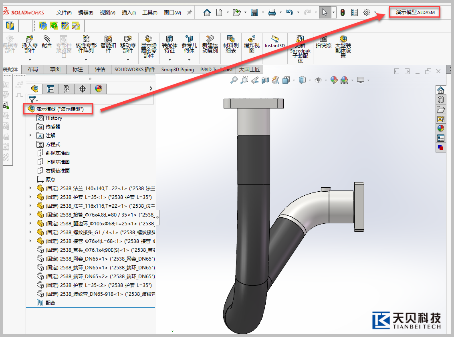The image size is (454, 337).
Task: Open the Section View tool in viewport toolbar
Action: 265,80
